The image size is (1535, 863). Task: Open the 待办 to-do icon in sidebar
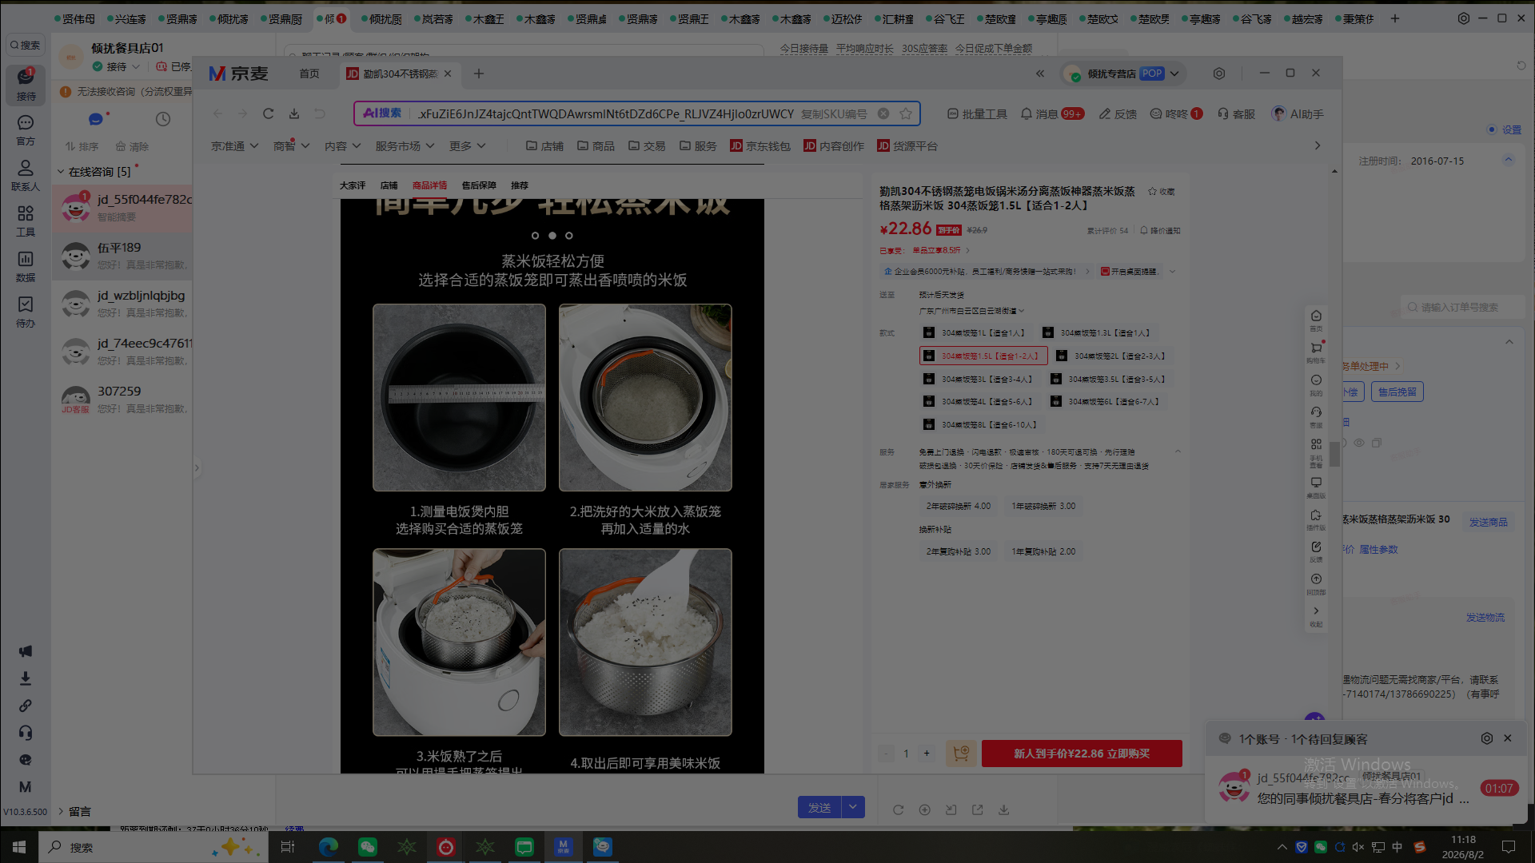pos(26,312)
